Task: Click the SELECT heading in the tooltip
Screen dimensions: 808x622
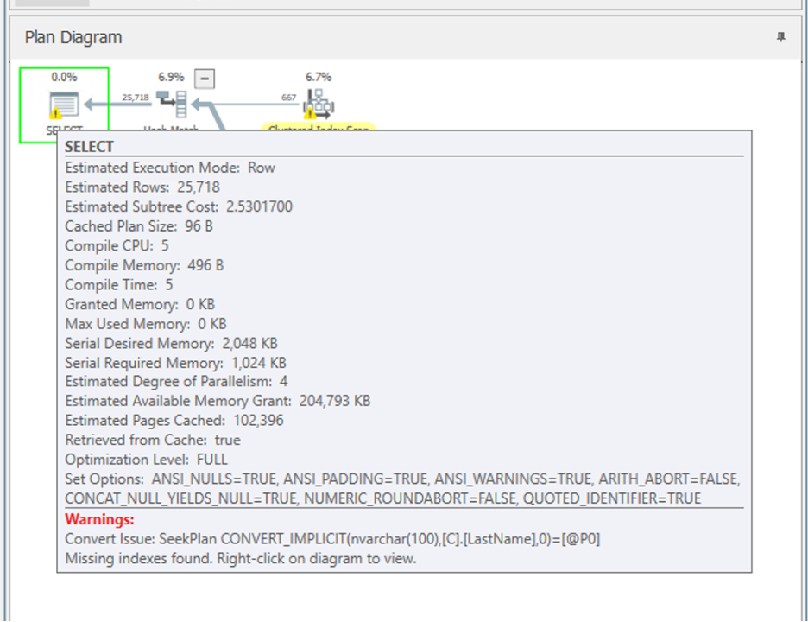Action: coord(89,147)
